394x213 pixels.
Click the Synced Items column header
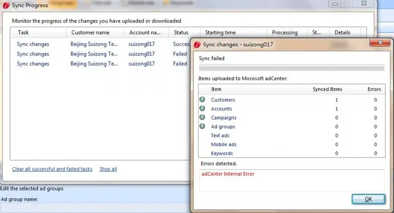[x=327, y=89]
